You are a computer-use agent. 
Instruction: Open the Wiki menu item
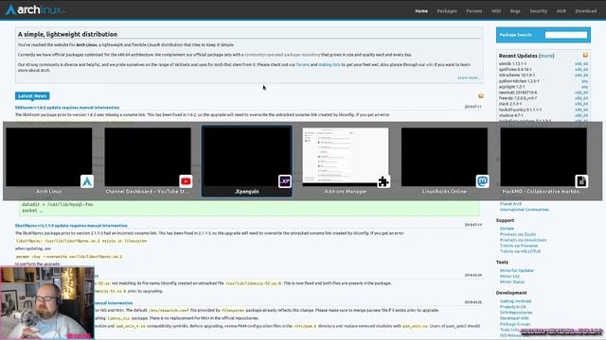point(496,11)
